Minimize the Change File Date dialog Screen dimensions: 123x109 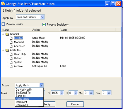(x=107, y=4)
